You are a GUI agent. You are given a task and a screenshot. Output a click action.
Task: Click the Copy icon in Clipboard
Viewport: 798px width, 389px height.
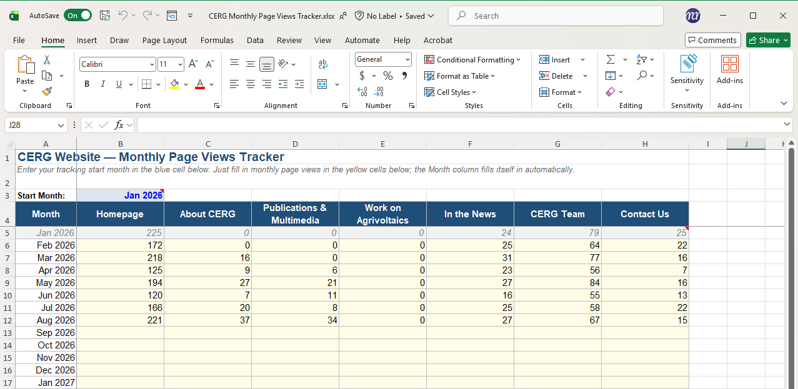tap(47, 76)
